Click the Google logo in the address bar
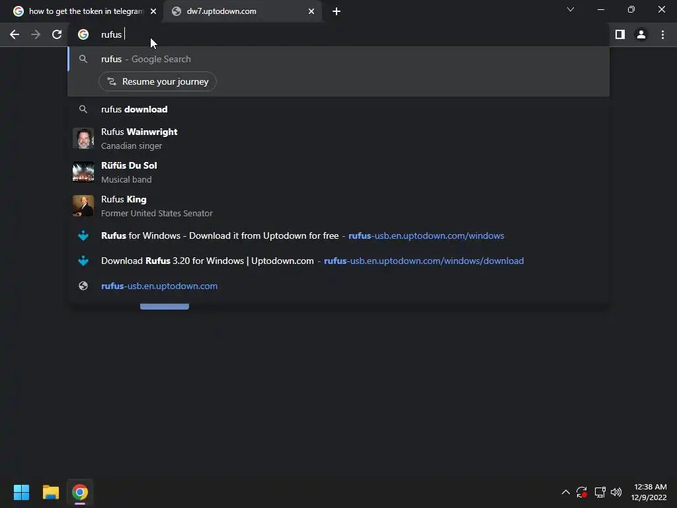Viewport: 677px width, 508px height. (x=83, y=34)
